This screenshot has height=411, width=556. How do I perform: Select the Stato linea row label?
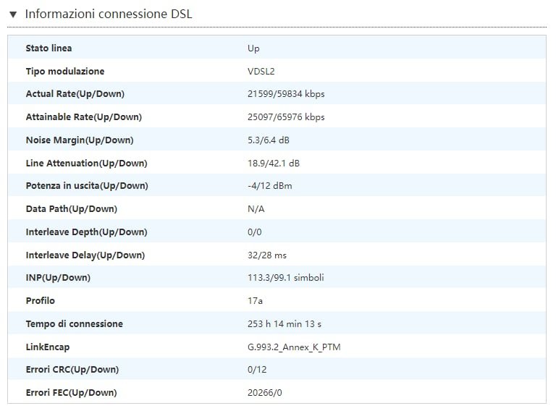49,48
